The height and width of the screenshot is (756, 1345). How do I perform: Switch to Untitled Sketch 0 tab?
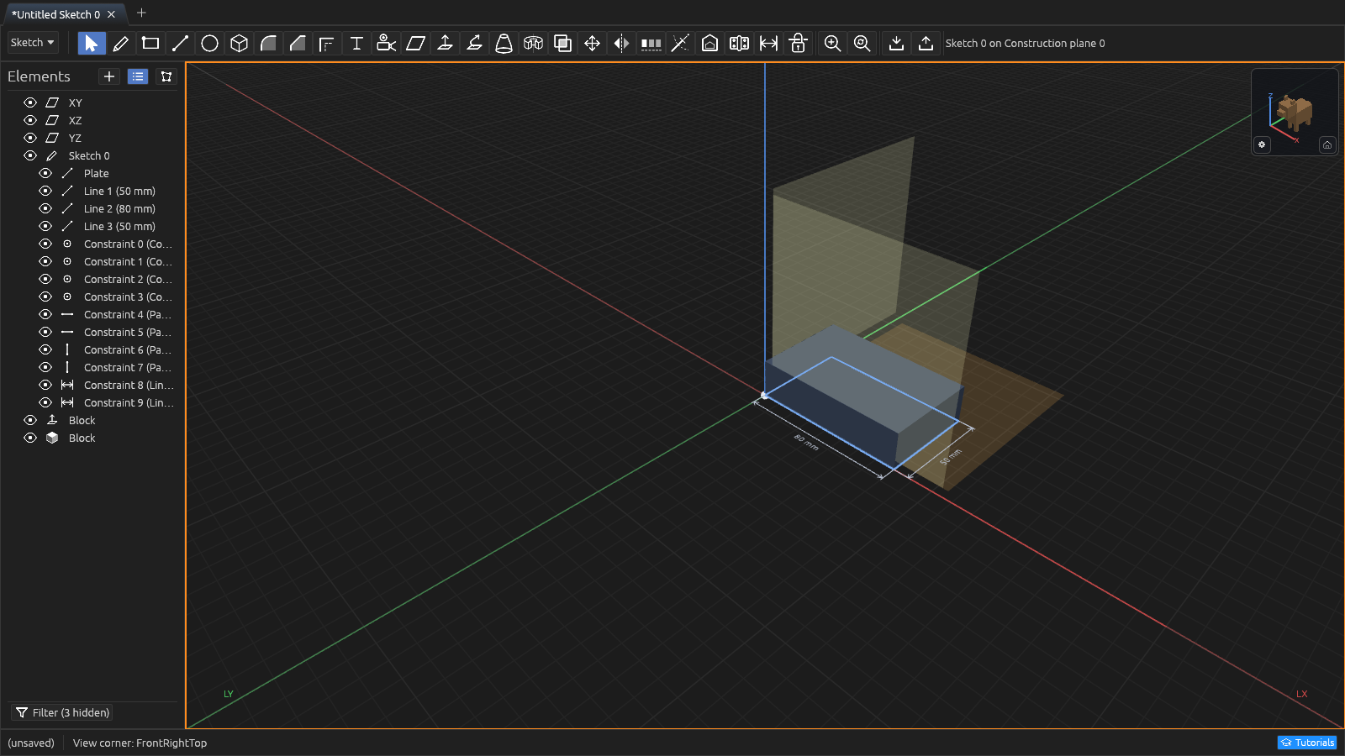pos(55,14)
